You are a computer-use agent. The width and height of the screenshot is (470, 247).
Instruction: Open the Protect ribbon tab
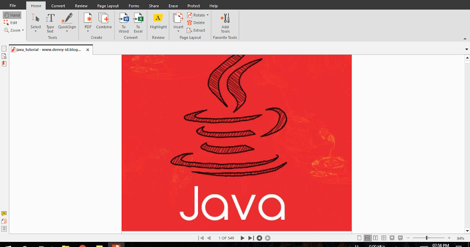(193, 6)
